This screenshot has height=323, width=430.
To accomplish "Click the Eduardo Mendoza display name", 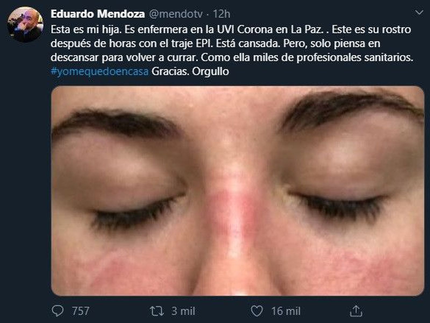I will 98,14.
